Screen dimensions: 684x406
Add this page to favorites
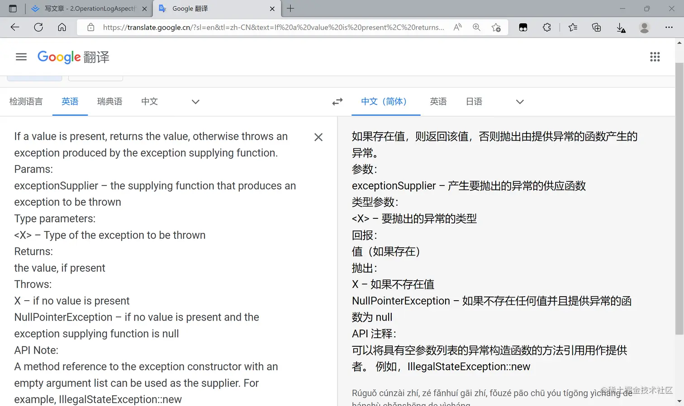[496, 27]
